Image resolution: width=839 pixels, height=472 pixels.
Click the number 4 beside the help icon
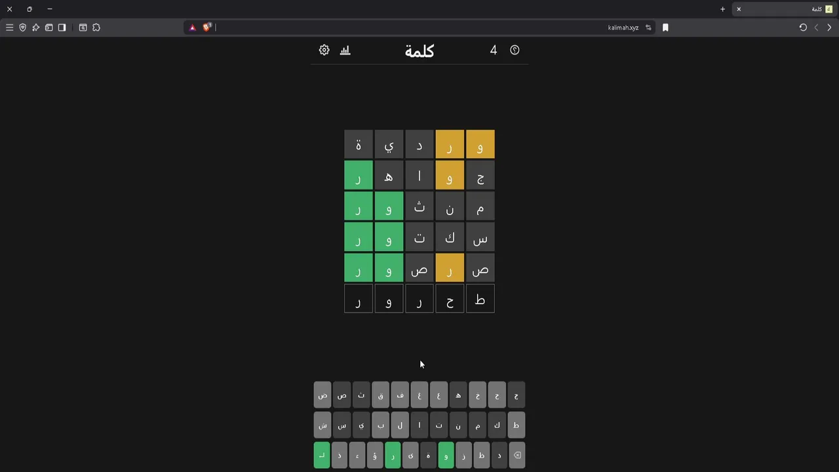coord(494,50)
